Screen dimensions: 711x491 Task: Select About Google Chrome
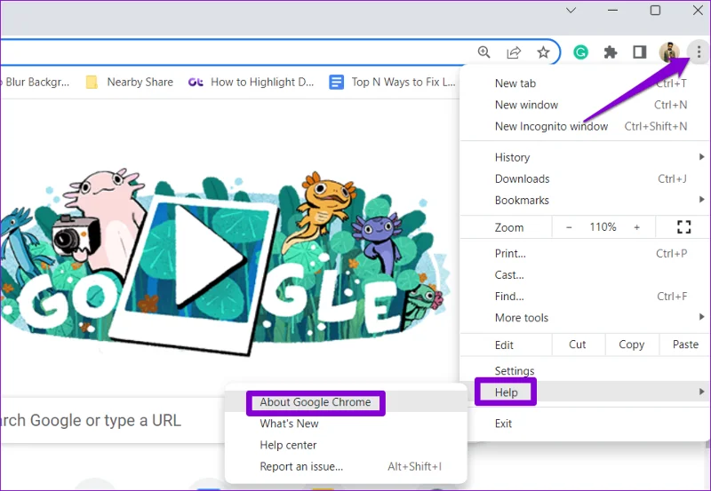pos(346,402)
